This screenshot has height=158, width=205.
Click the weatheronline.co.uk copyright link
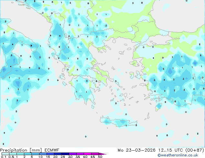pos(178,155)
